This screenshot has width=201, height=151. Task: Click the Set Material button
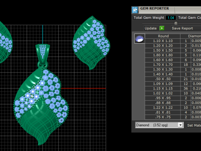coord(194,125)
